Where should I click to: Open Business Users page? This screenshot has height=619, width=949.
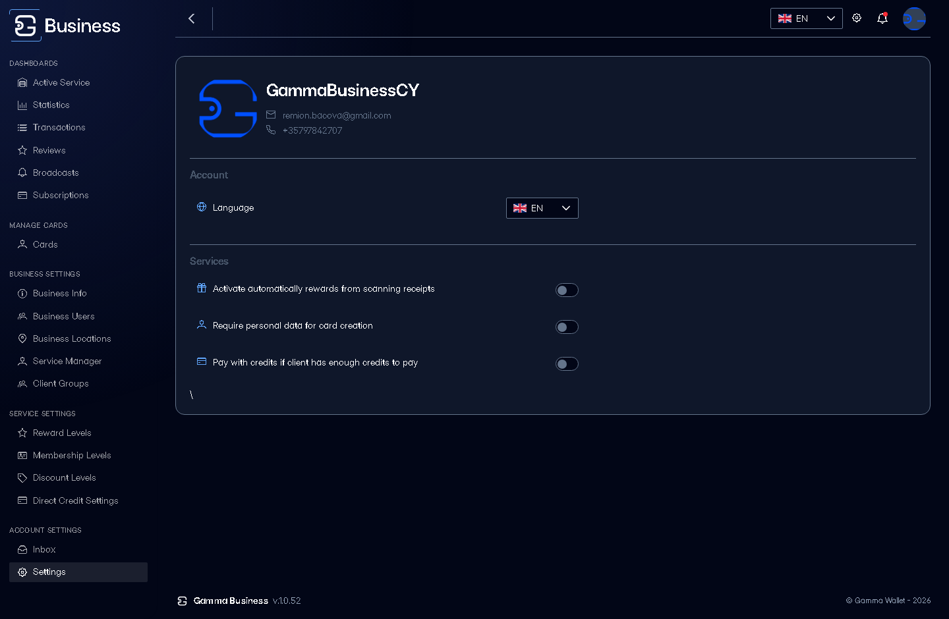click(78, 316)
